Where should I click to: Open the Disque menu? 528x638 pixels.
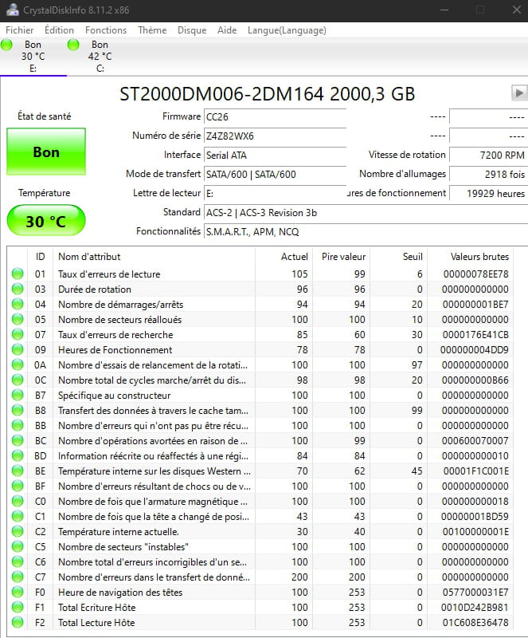pos(192,30)
